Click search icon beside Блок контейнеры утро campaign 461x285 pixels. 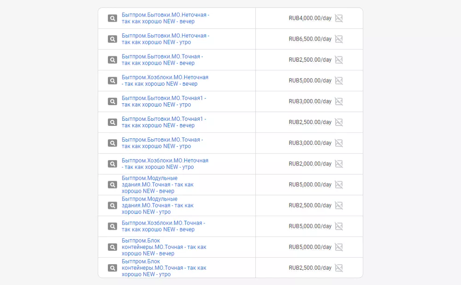point(112,268)
